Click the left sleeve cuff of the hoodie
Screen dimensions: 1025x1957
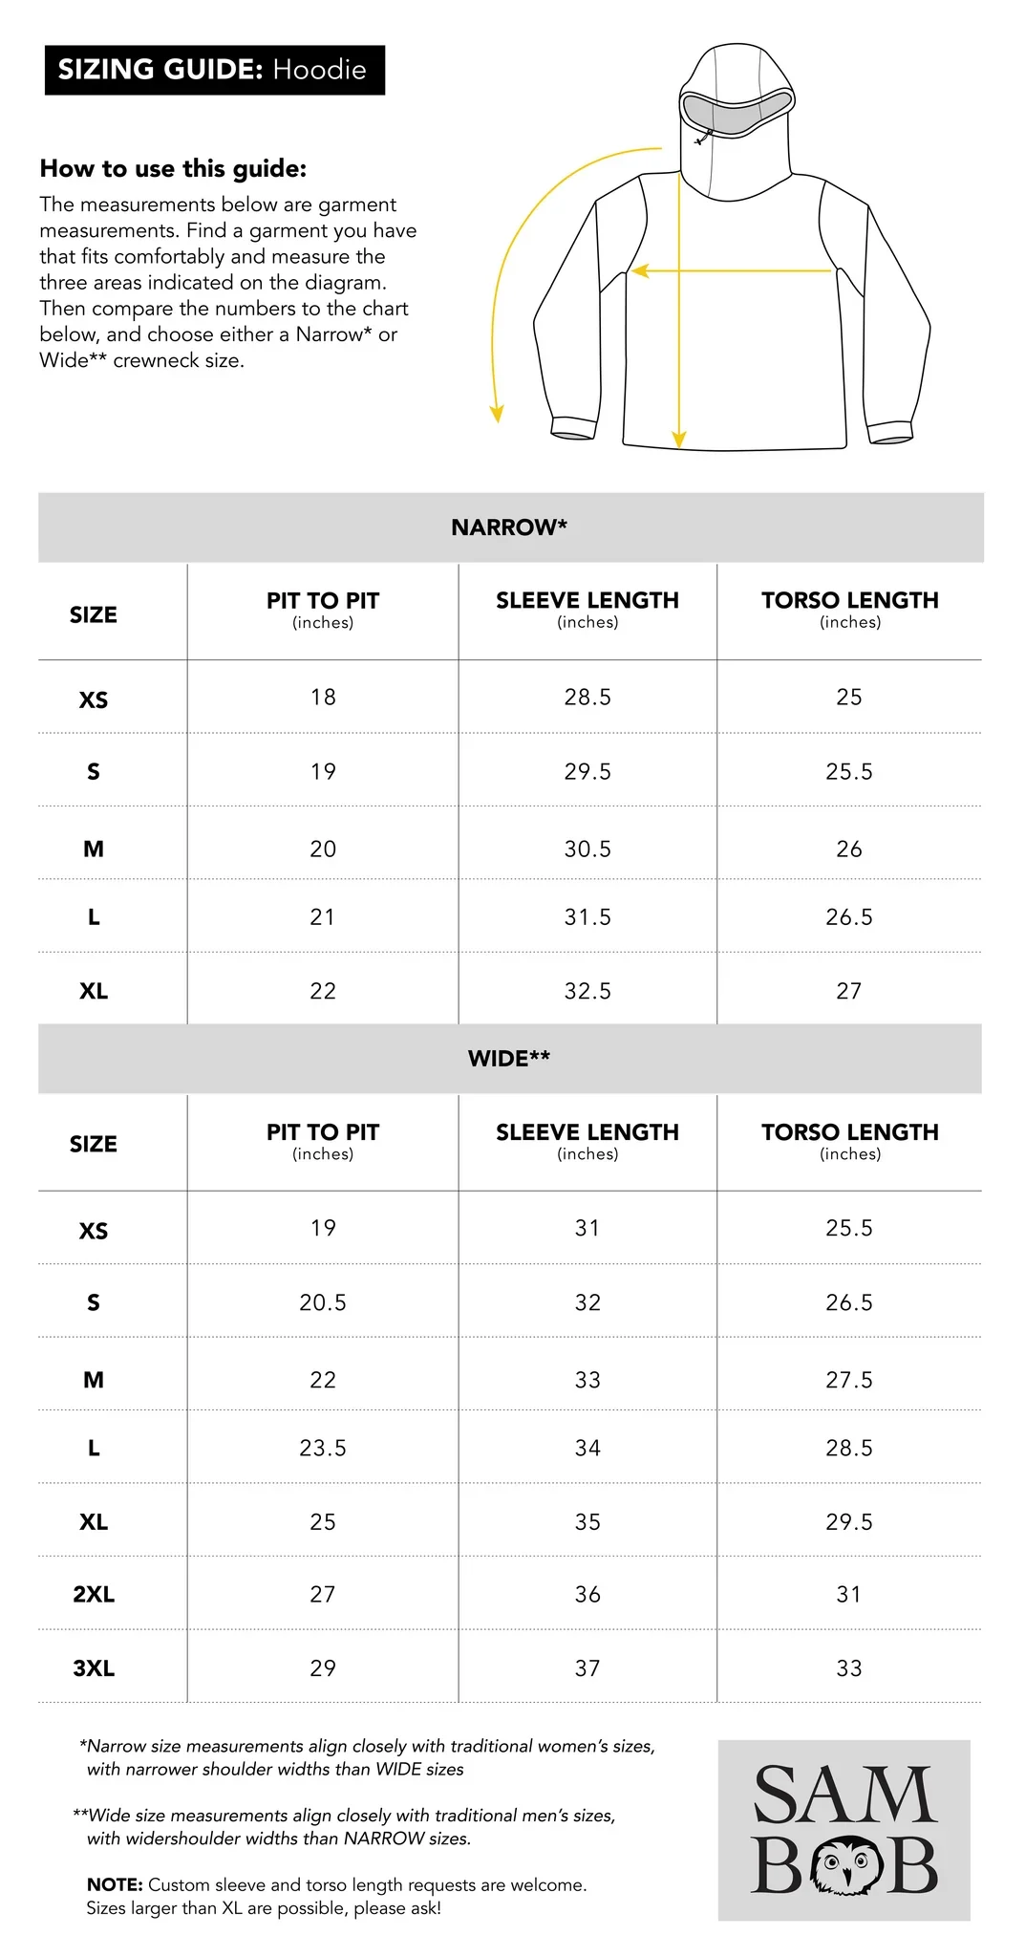(574, 429)
